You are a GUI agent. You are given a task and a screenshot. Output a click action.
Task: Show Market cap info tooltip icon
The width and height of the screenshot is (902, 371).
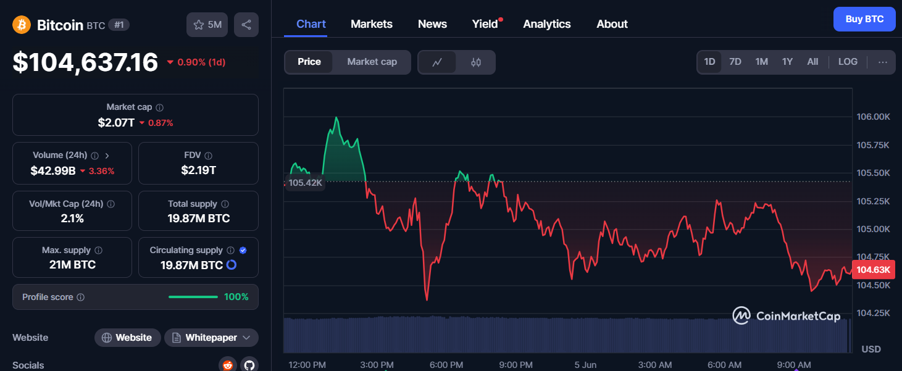[160, 107]
